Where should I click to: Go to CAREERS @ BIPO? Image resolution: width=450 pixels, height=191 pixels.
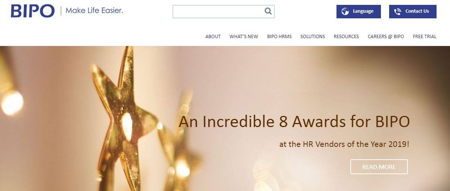coord(386,37)
